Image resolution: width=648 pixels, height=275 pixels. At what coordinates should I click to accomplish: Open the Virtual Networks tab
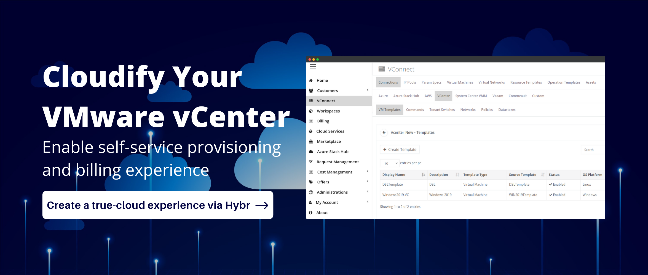[x=492, y=82]
